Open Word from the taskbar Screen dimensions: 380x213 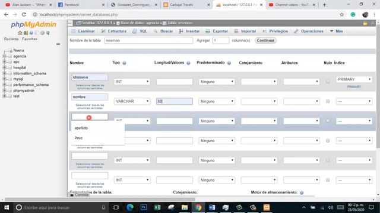(212, 208)
